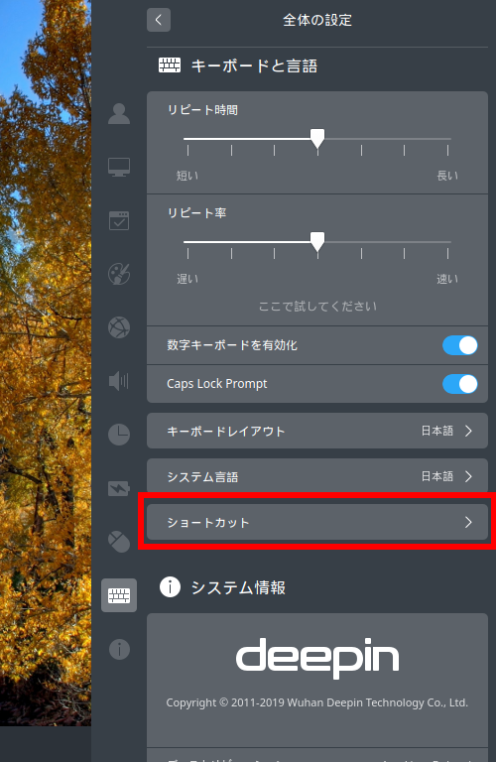Click the 遅い label under repeat rate
Image resolution: width=496 pixels, height=762 pixels.
[x=187, y=279]
